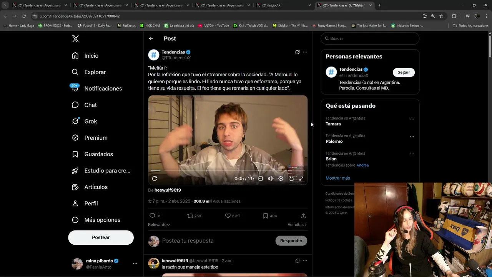Screen dimensions: 492x277
Task: Follow Tendencias with Seguir button
Action: coord(404,72)
